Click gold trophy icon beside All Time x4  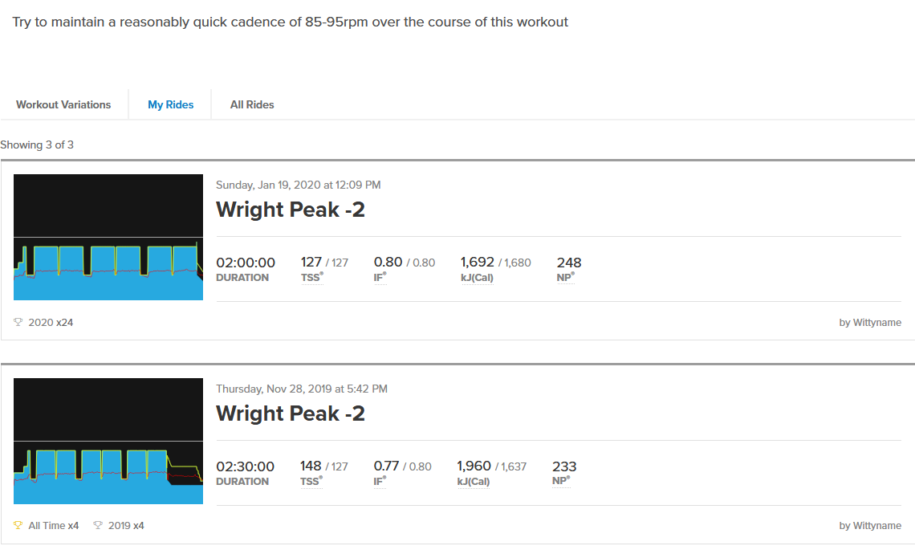click(x=18, y=526)
